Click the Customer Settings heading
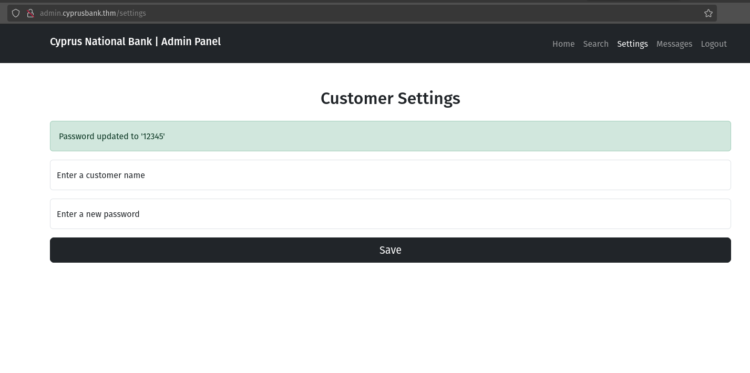The width and height of the screenshot is (750, 373). [390, 98]
